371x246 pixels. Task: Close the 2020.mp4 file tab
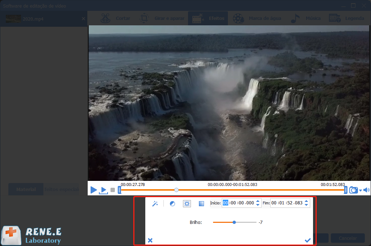click(84, 19)
